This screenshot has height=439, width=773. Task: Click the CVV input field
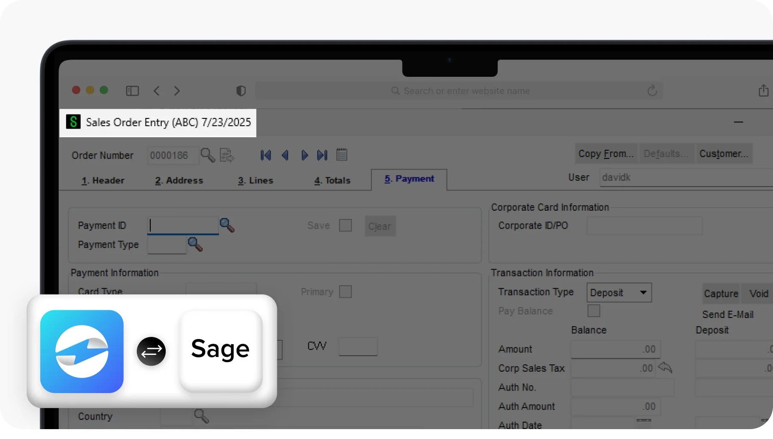coord(358,346)
